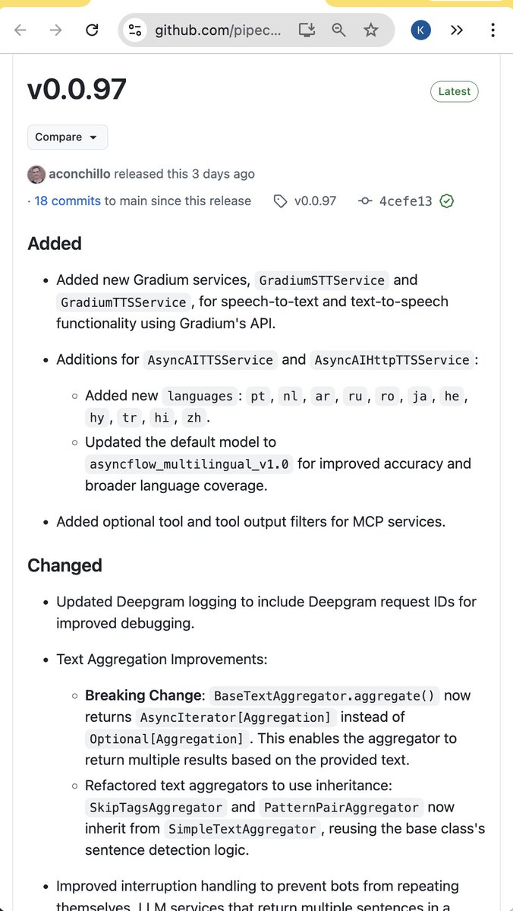Click the verified commit checkmark icon
The image size is (513, 911).
(447, 201)
